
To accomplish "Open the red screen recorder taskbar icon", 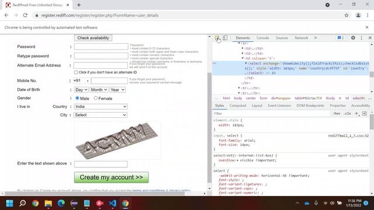I will [100, 204].
